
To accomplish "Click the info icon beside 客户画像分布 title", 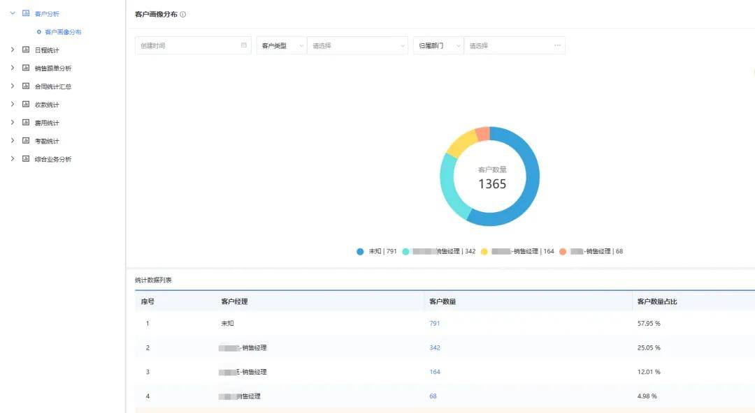I will pyautogui.click(x=183, y=15).
